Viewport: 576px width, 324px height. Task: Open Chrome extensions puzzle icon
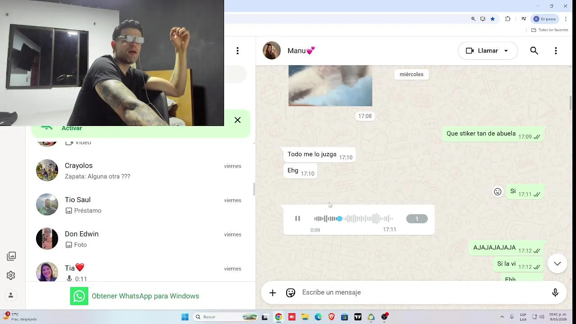pos(508,19)
